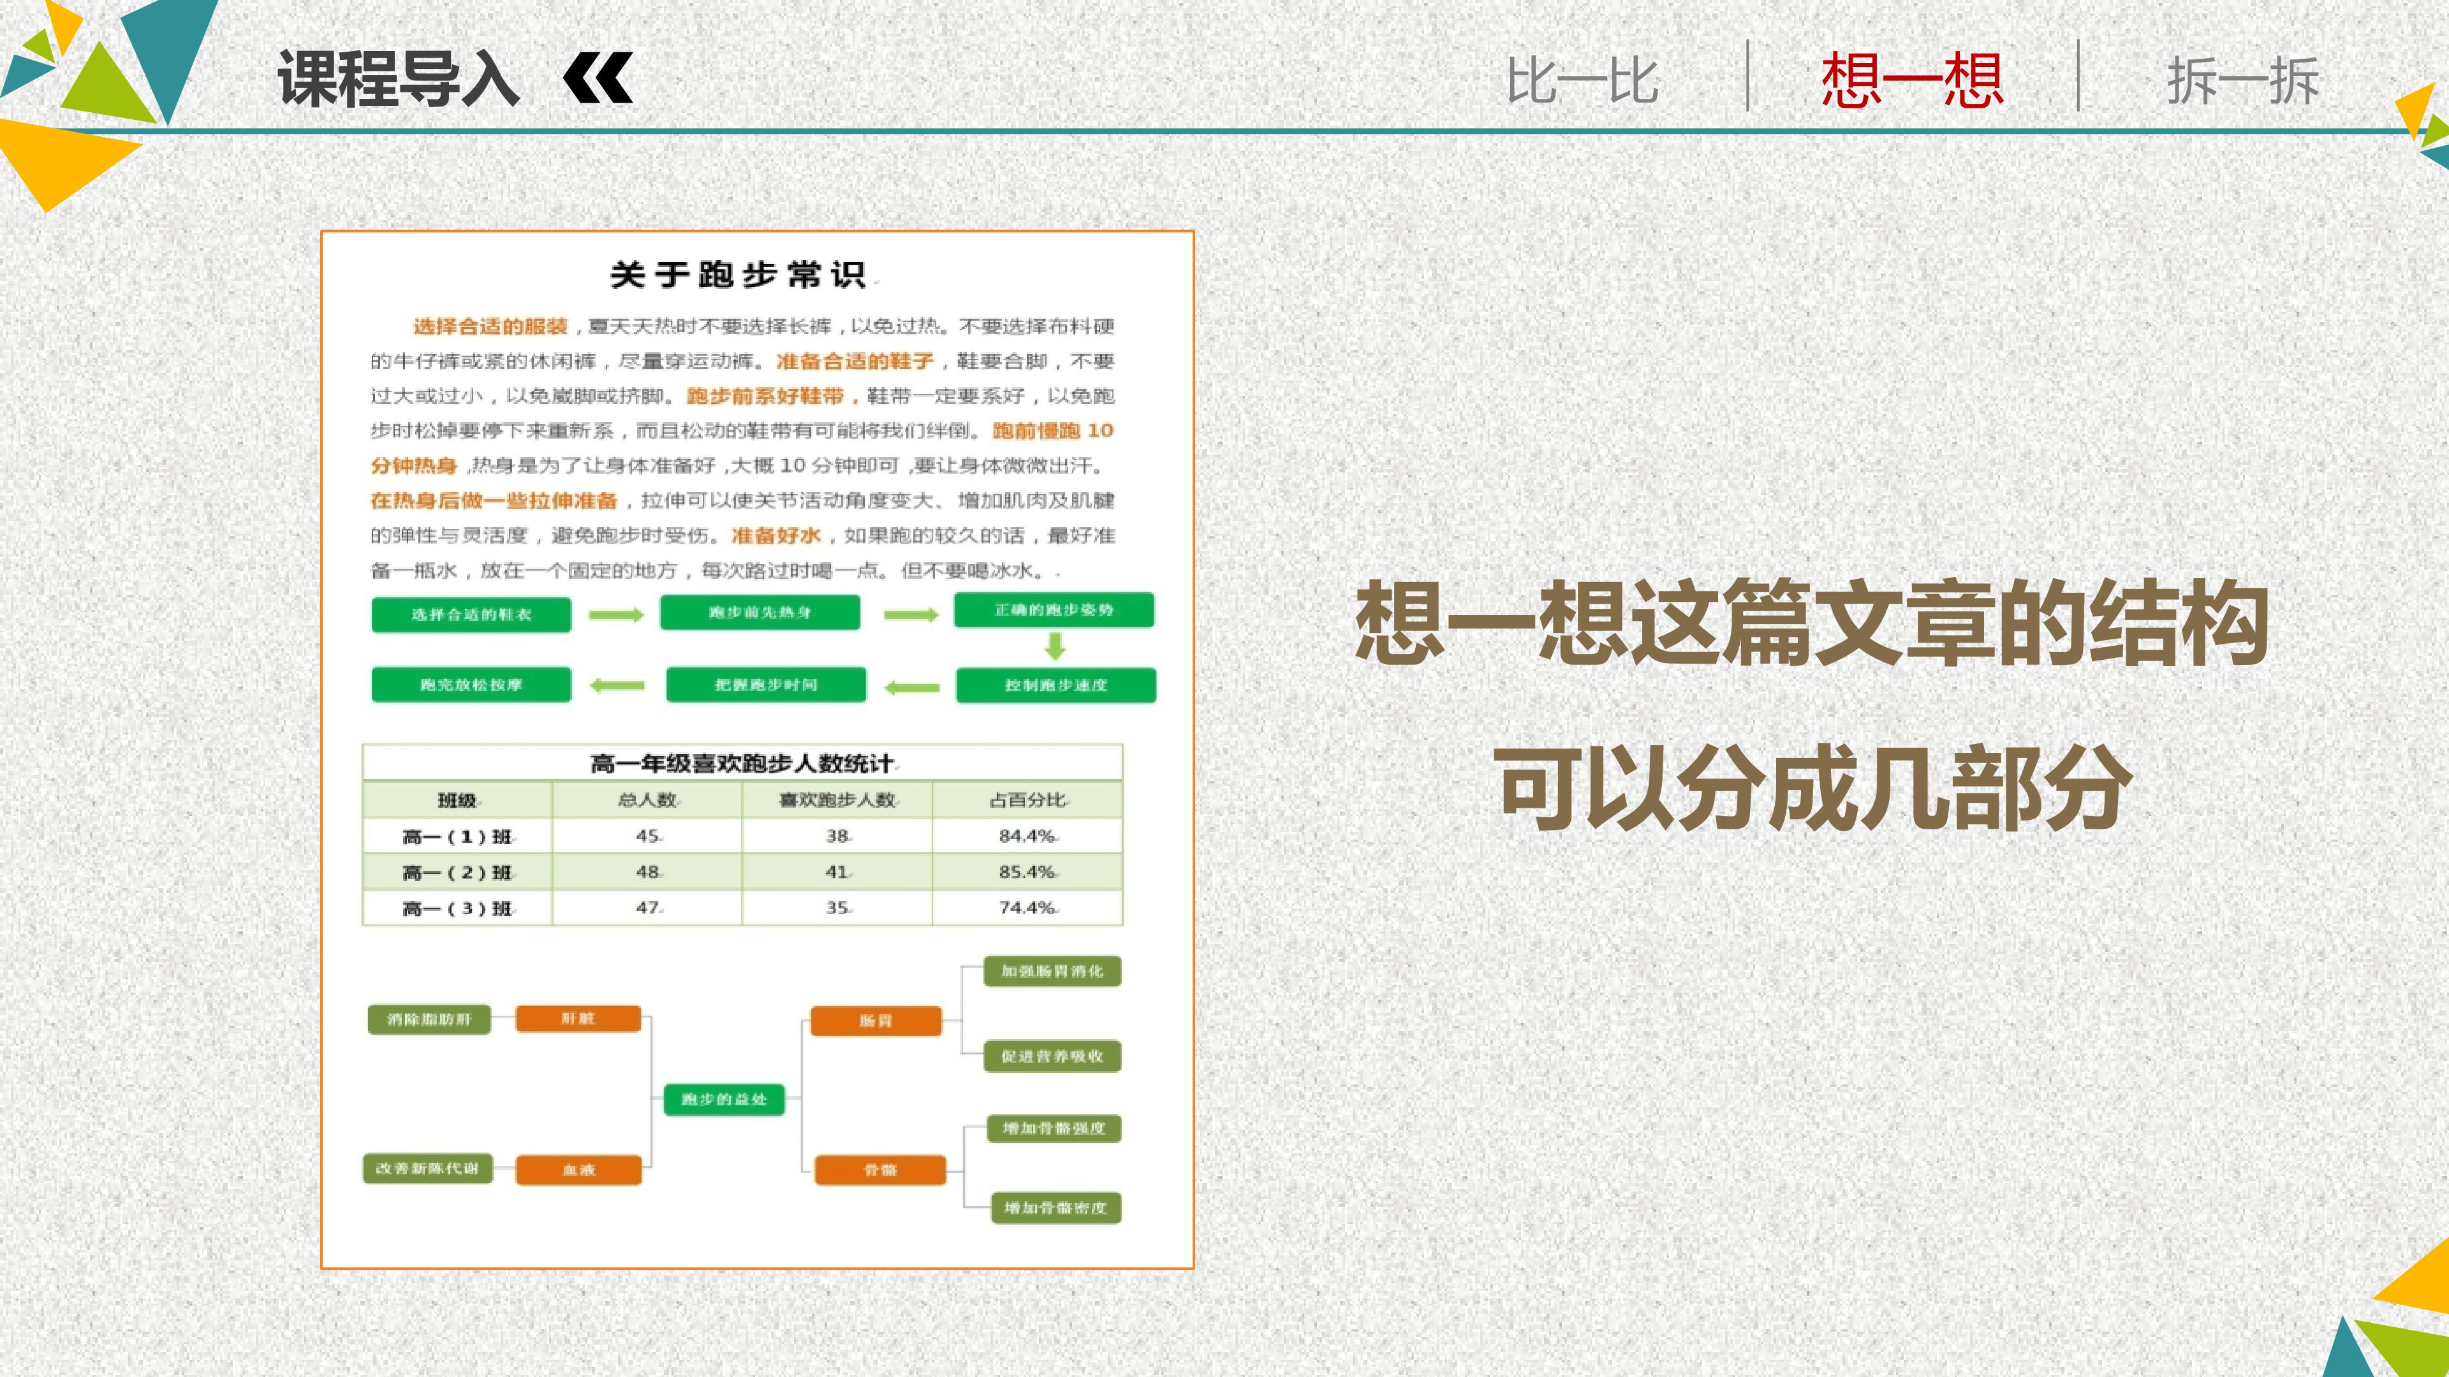
Task: Click the 可以分成几部分 heading text
Action: tap(1812, 789)
